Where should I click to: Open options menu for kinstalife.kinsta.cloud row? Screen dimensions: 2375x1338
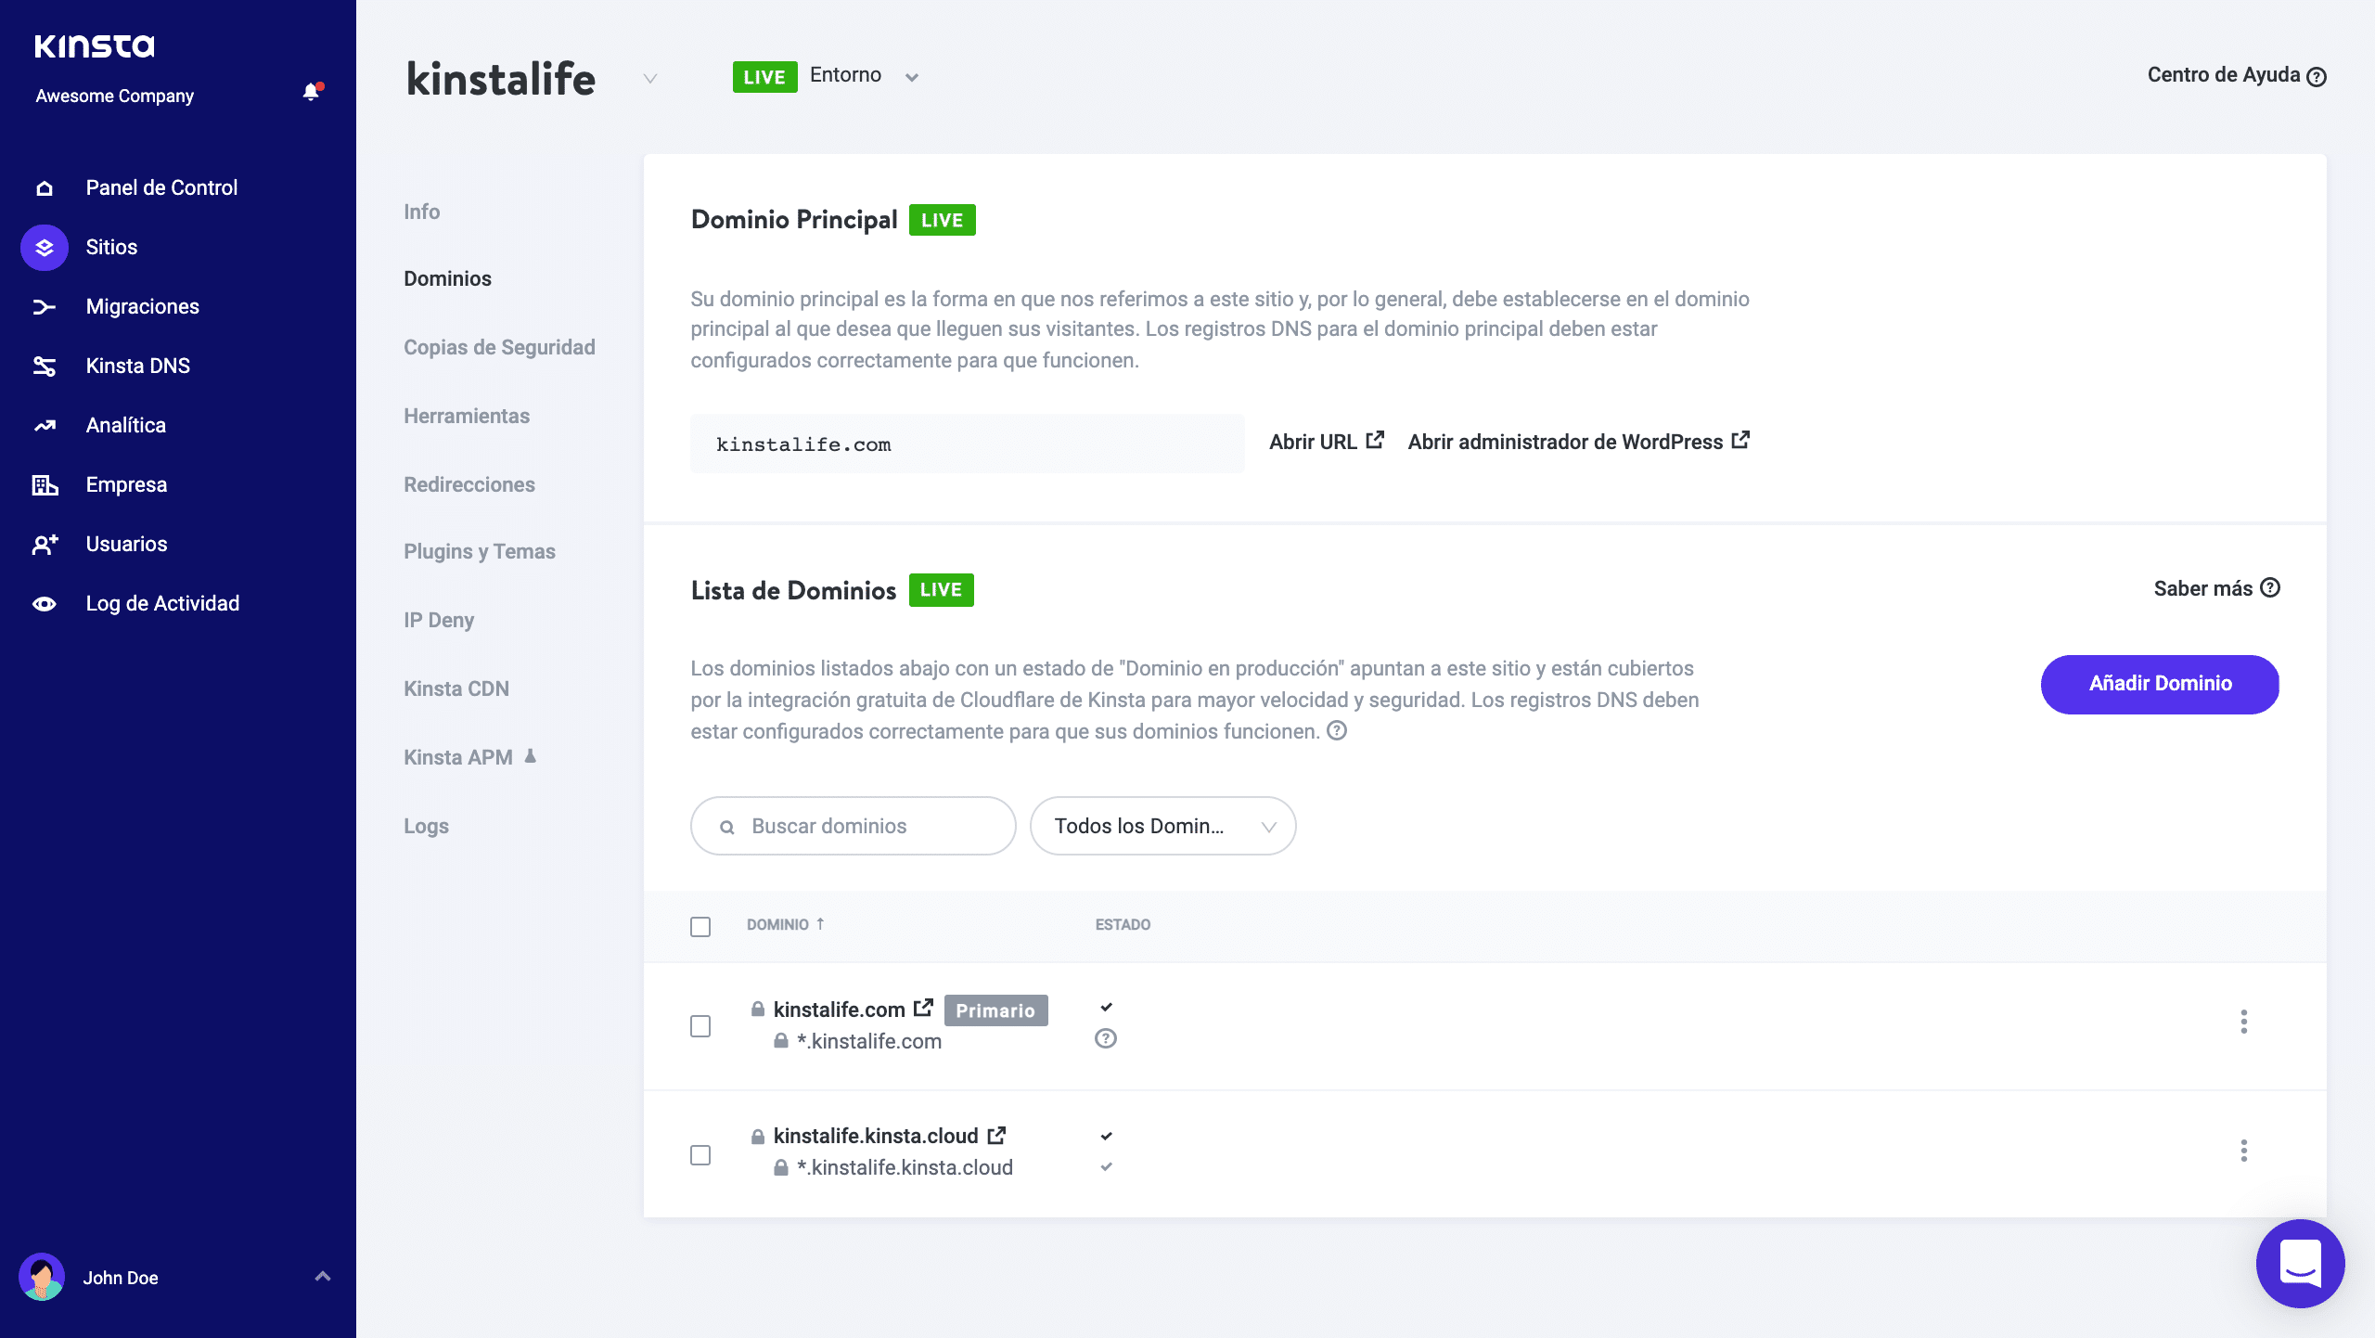pos(2243,1151)
